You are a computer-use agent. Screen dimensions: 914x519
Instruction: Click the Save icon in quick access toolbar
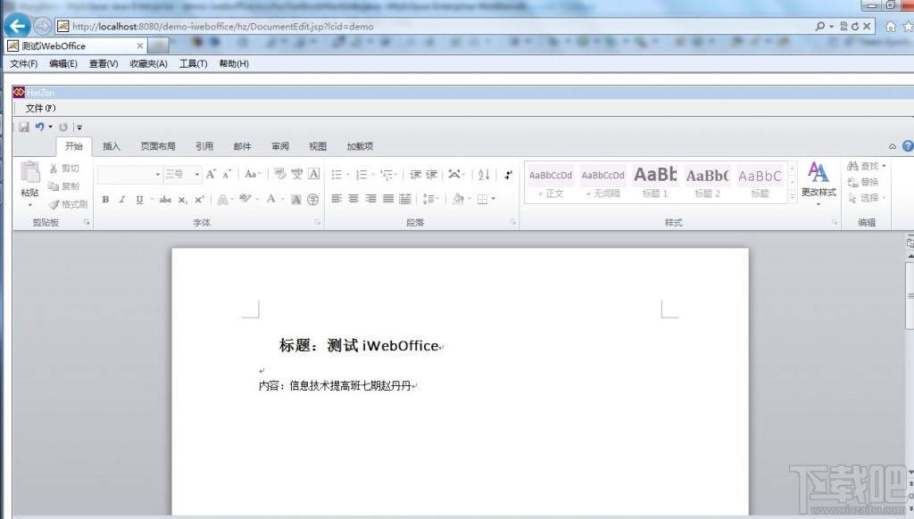[24, 127]
